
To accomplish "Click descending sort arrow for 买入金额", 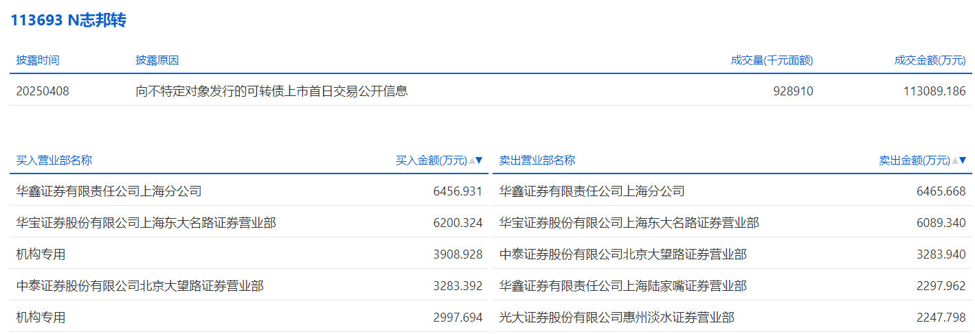I will pyautogui.click(x=480, y=161).
